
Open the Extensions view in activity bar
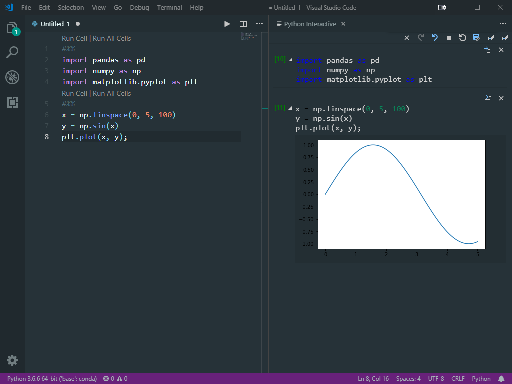click(x=12, y=102)
